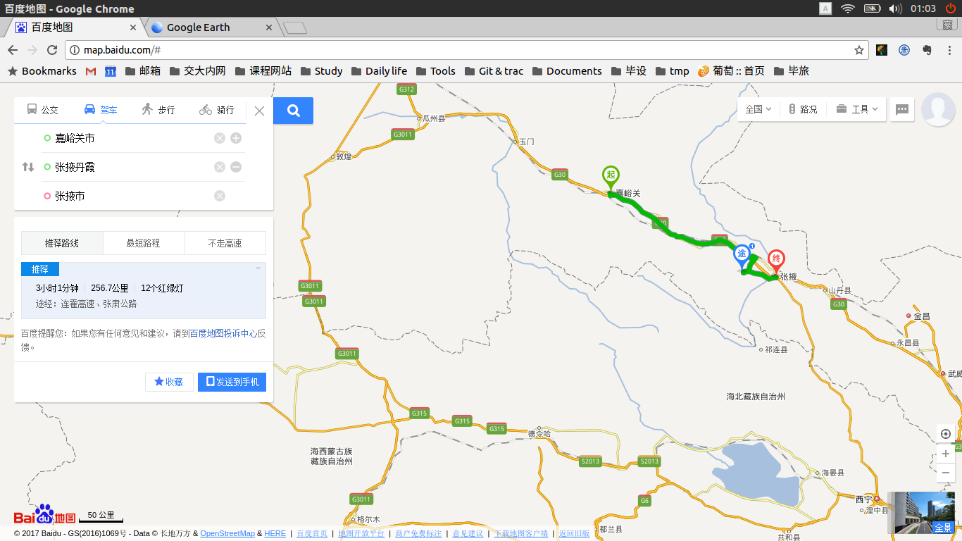This screenshot has height=541, width=962.
Task: Add a waypoint with the plus icon
Action: point(236,138)
